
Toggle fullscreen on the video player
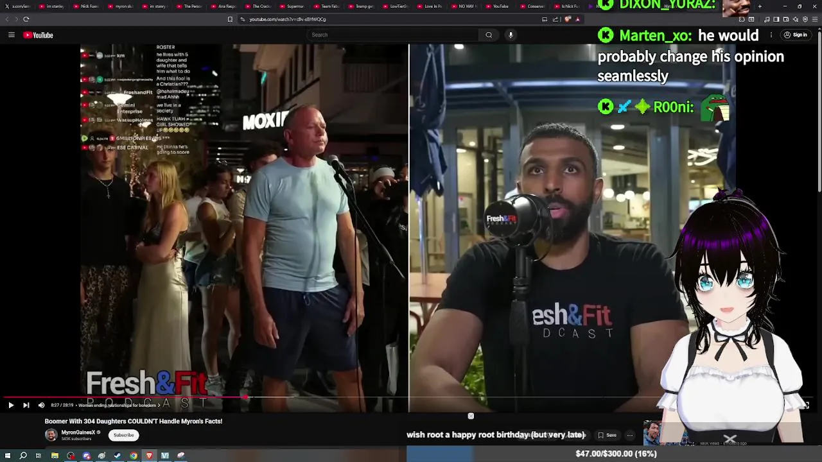(805, 405)
